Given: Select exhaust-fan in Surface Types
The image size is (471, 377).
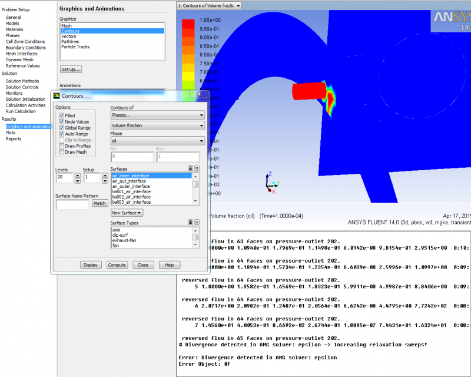Looking at the screenshot, I should [151, 240].
